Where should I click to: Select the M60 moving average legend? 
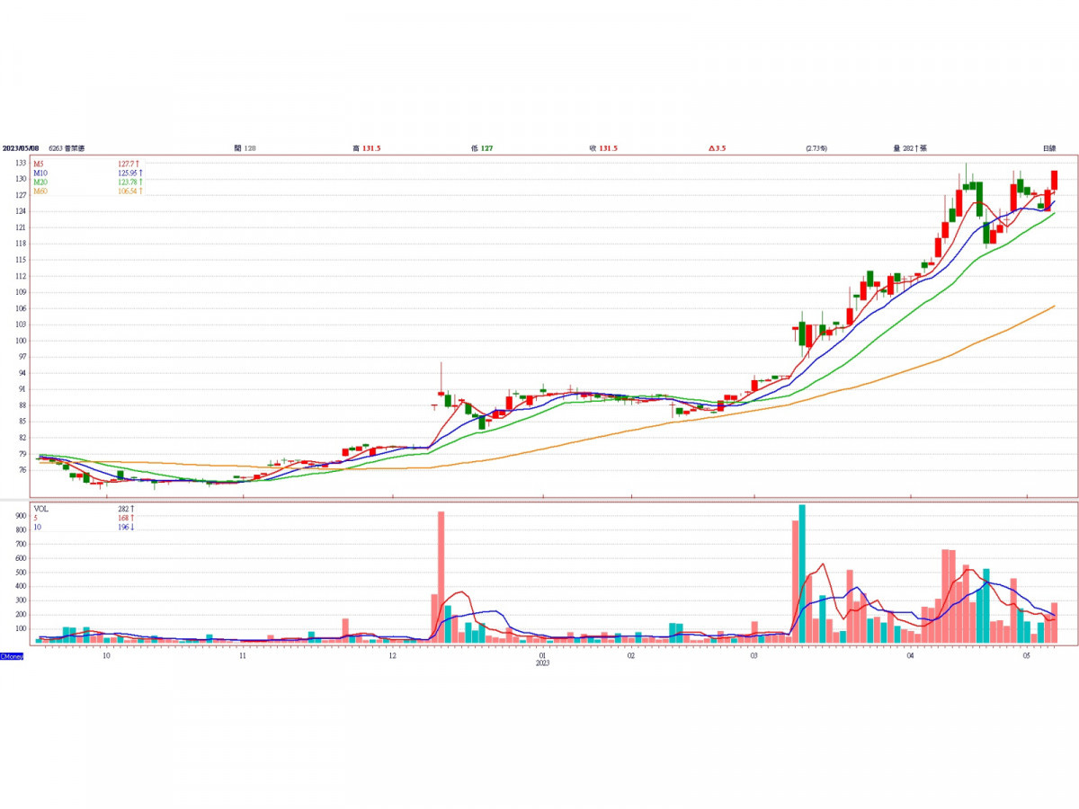pos(40,191)
